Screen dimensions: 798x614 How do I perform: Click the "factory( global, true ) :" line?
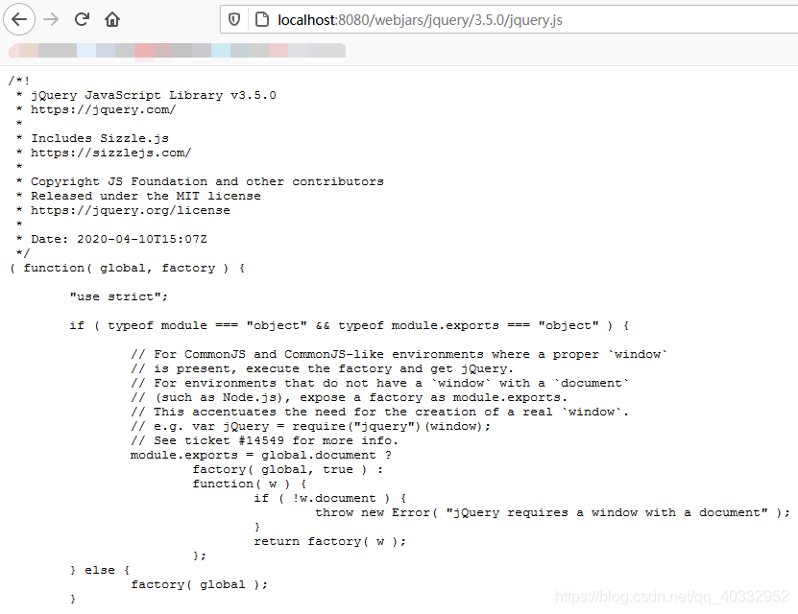click(x=287, y=470)
